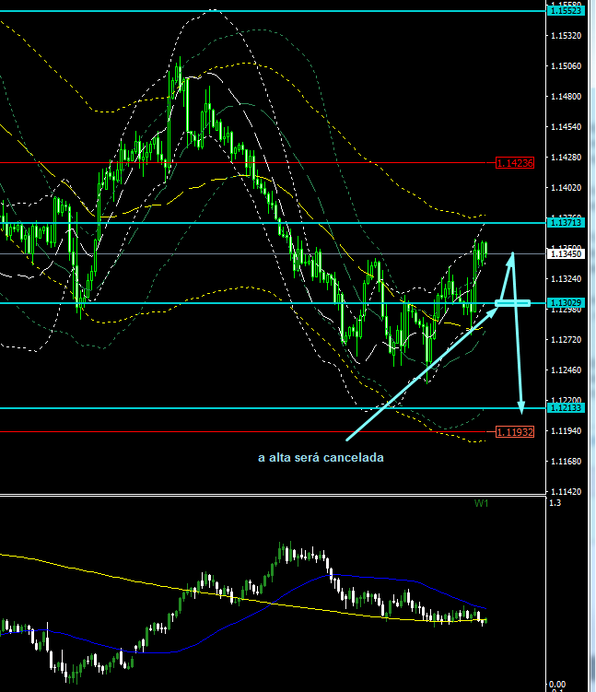Select the 1.3 scale value in subwindow

[x=554, y=503]
